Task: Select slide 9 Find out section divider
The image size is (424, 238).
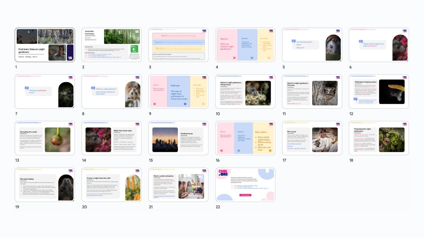Action: [178, 92]
